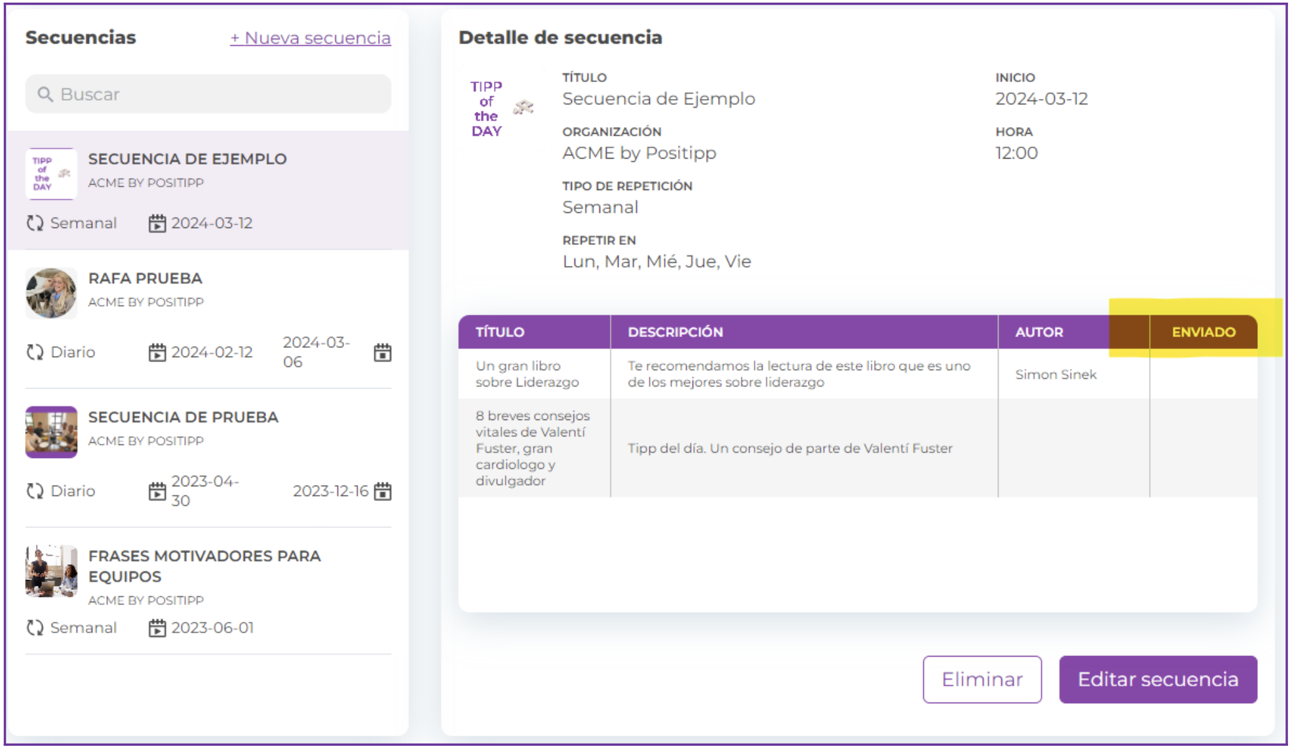The image size is (1292, 751).
Task: Click the repeat icon in Frases Motivadores row
Action: 35,628
